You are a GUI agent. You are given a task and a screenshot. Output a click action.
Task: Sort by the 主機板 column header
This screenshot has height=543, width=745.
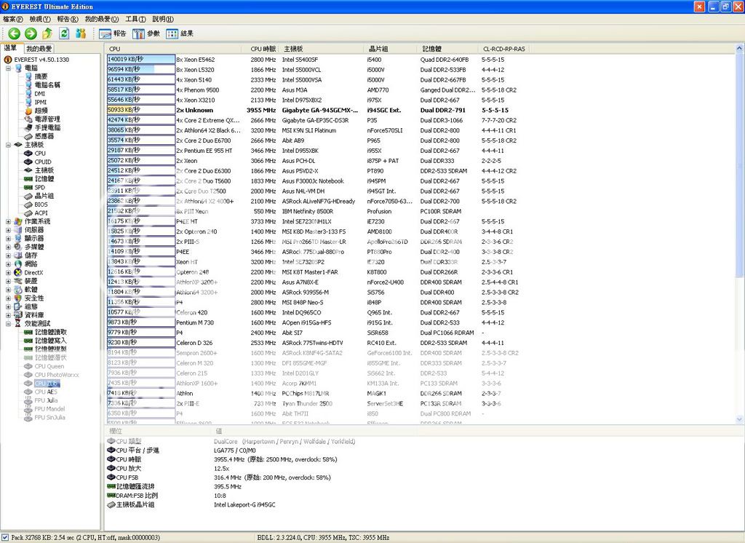[322, 49]
